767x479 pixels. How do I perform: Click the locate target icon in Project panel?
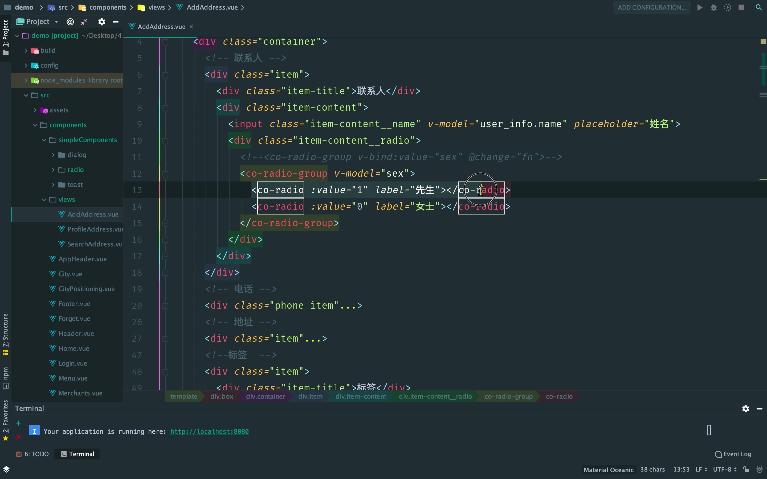[x=70, y=22]
